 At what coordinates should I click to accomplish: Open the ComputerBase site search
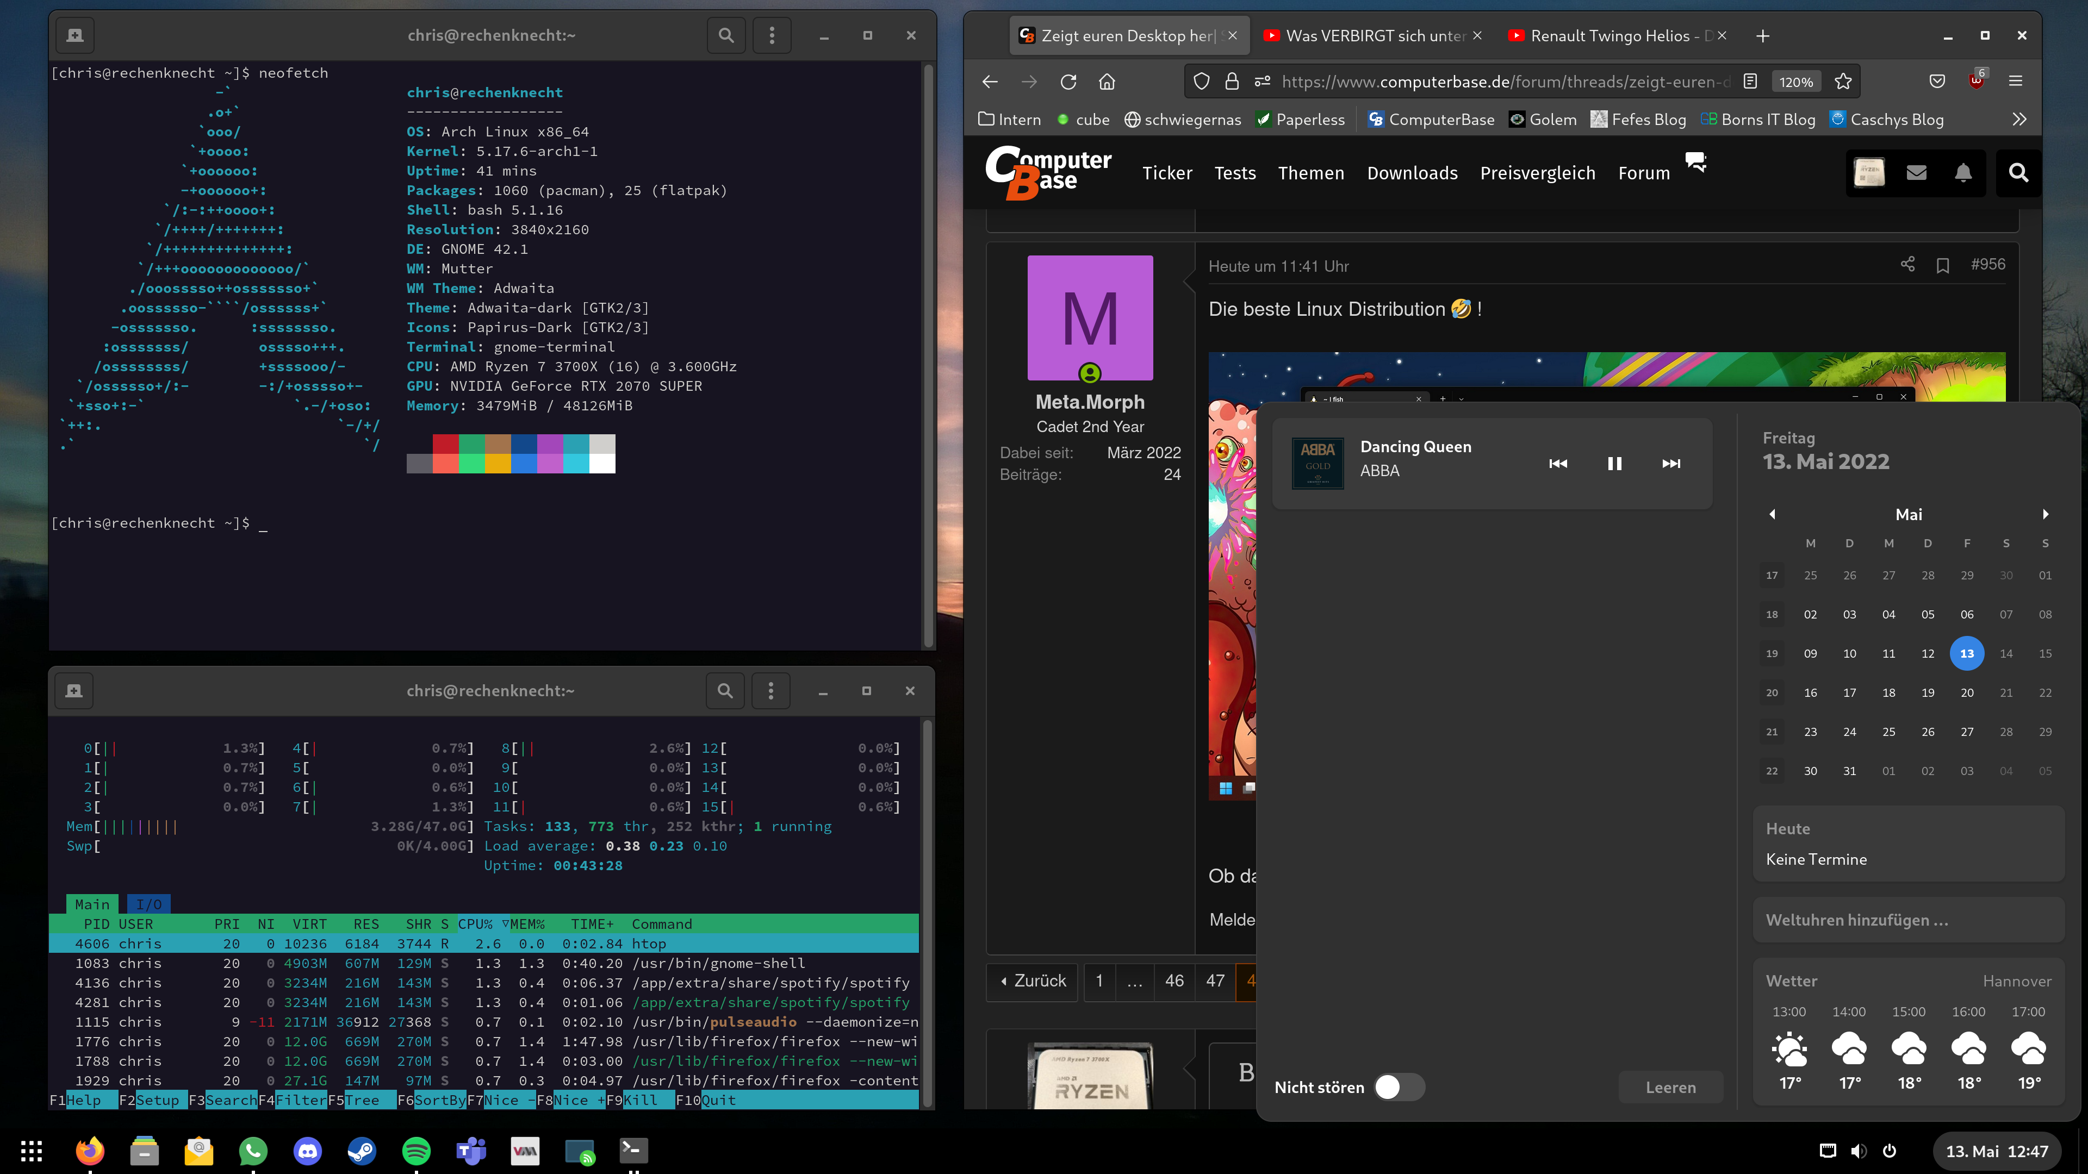[x=2018, y=173]
